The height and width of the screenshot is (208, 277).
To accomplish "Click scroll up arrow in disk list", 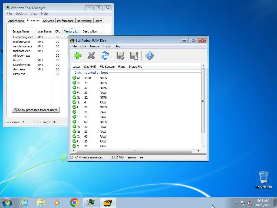I will [x=203, y=66].
